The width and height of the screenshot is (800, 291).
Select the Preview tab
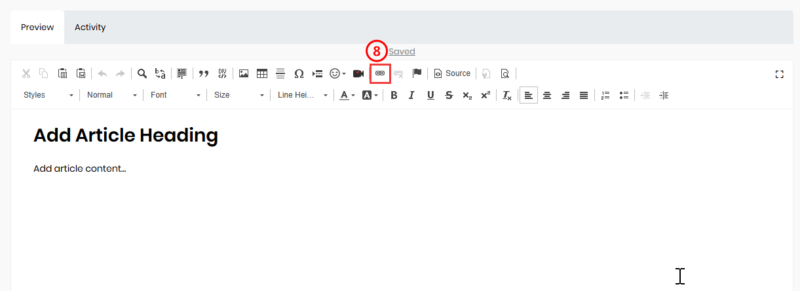click(37, 28)
